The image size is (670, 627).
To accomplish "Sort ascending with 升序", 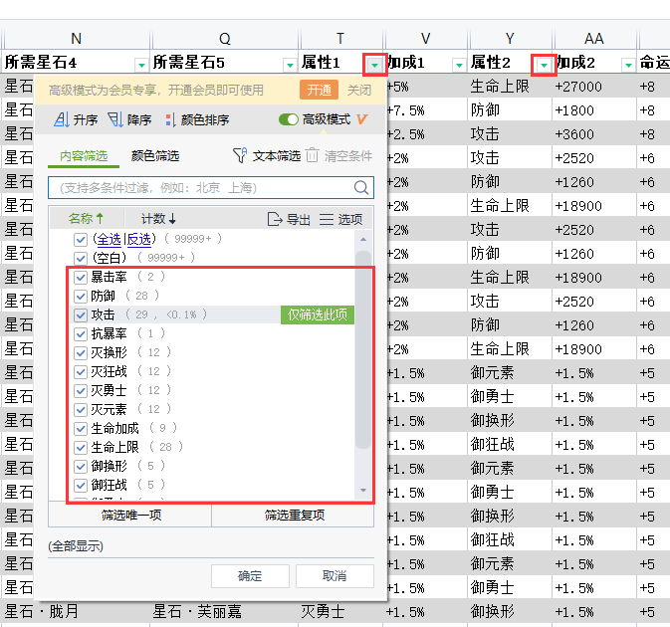I will pos(76,119).
